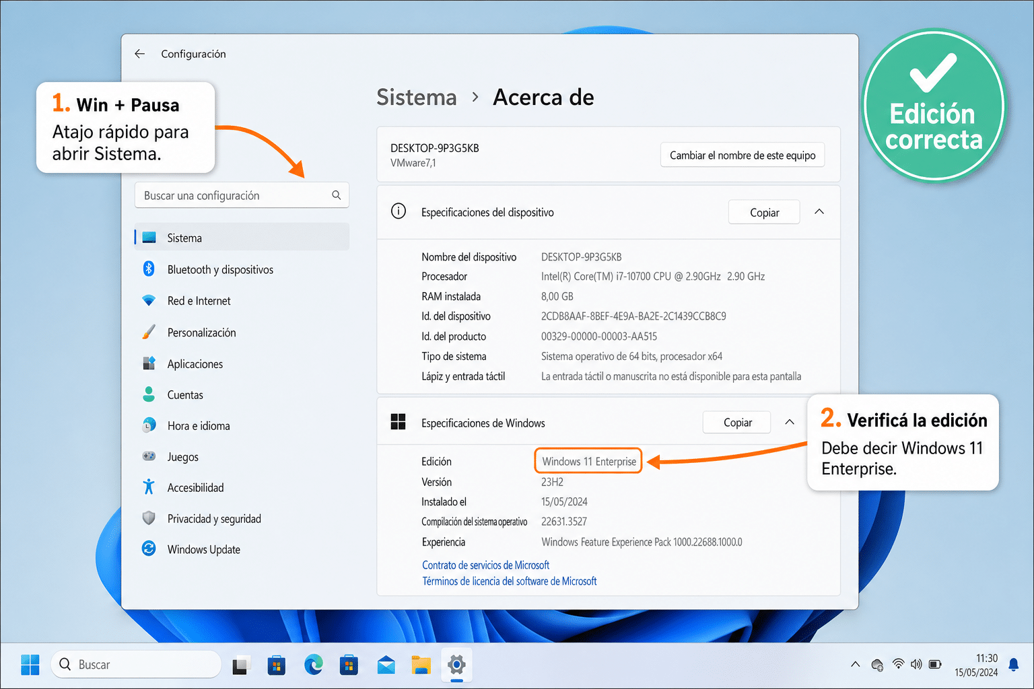This screenshot has width=1034, height=689.
Task: Click the DESKTOP-9P3G5KB header name
Action: (x=435, y=148)
